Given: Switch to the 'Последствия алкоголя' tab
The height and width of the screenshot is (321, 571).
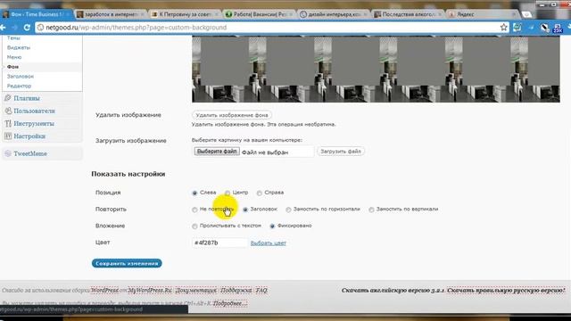Looking at the screenshot, I should 408,14.
